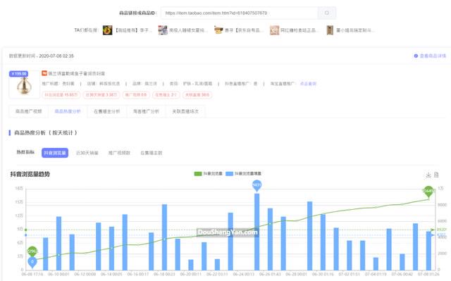Click the 数据更新时间 2020-07-08 02:35 text
This screenshot has width=451, height=281.
tap(42, 56)
